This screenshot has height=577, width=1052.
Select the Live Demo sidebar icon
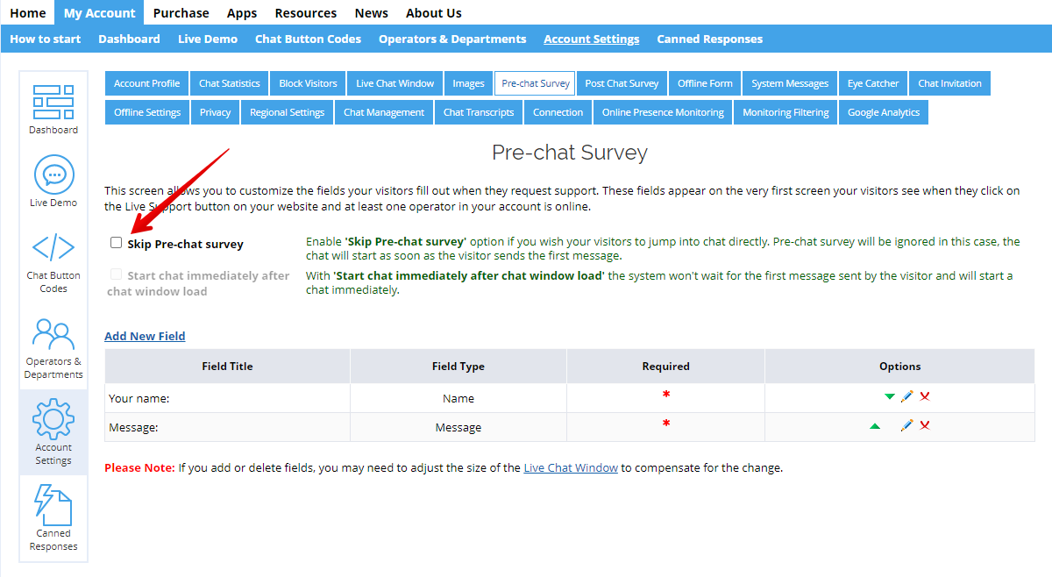pyautogui.click(x=53, y=180)
